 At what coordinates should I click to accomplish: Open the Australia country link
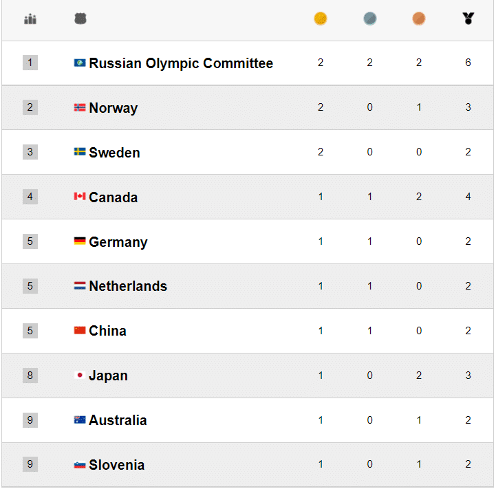point(118,420)
